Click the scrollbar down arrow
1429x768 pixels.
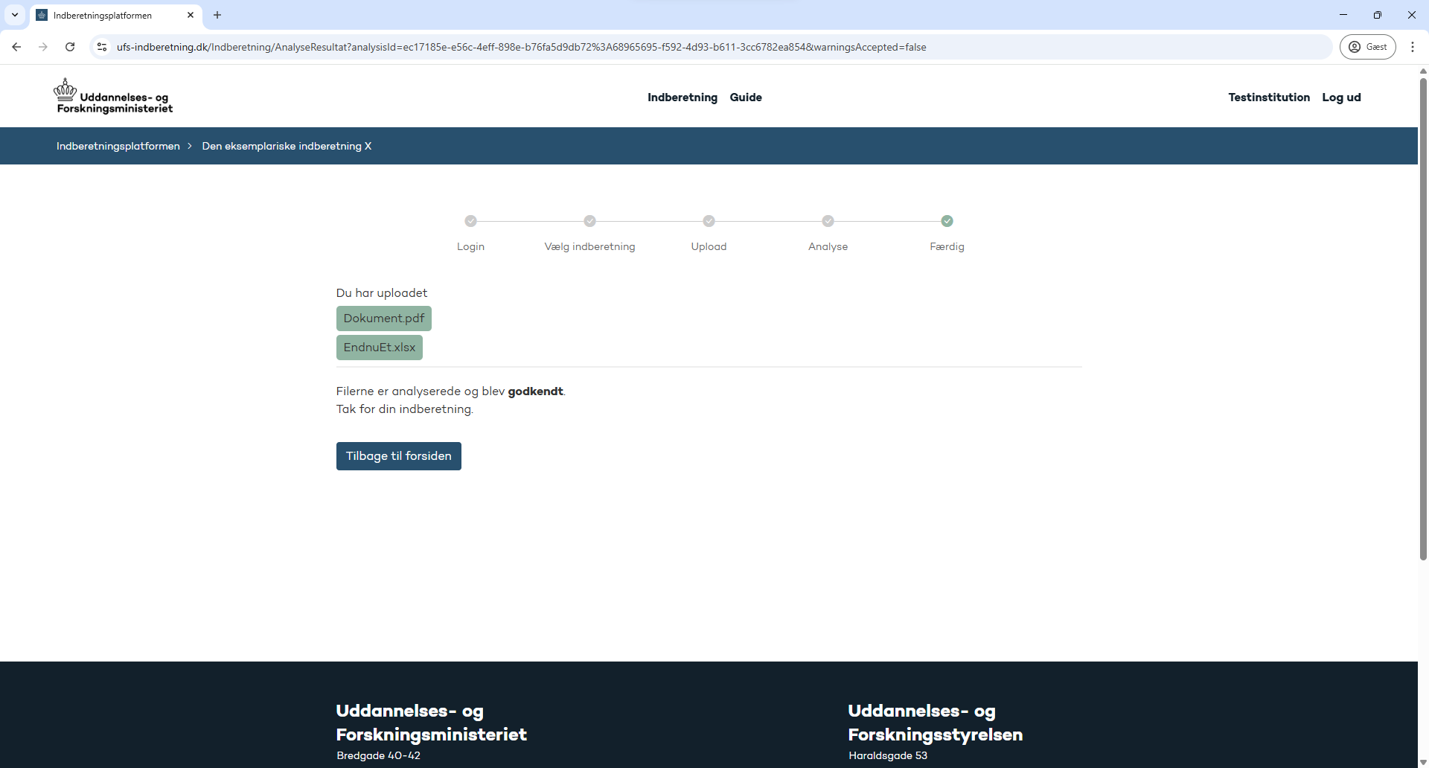coord(1423,763)
